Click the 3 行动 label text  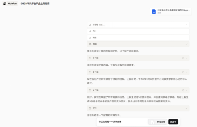(95, 25)
